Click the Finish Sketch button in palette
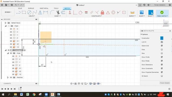 point(165,83)
